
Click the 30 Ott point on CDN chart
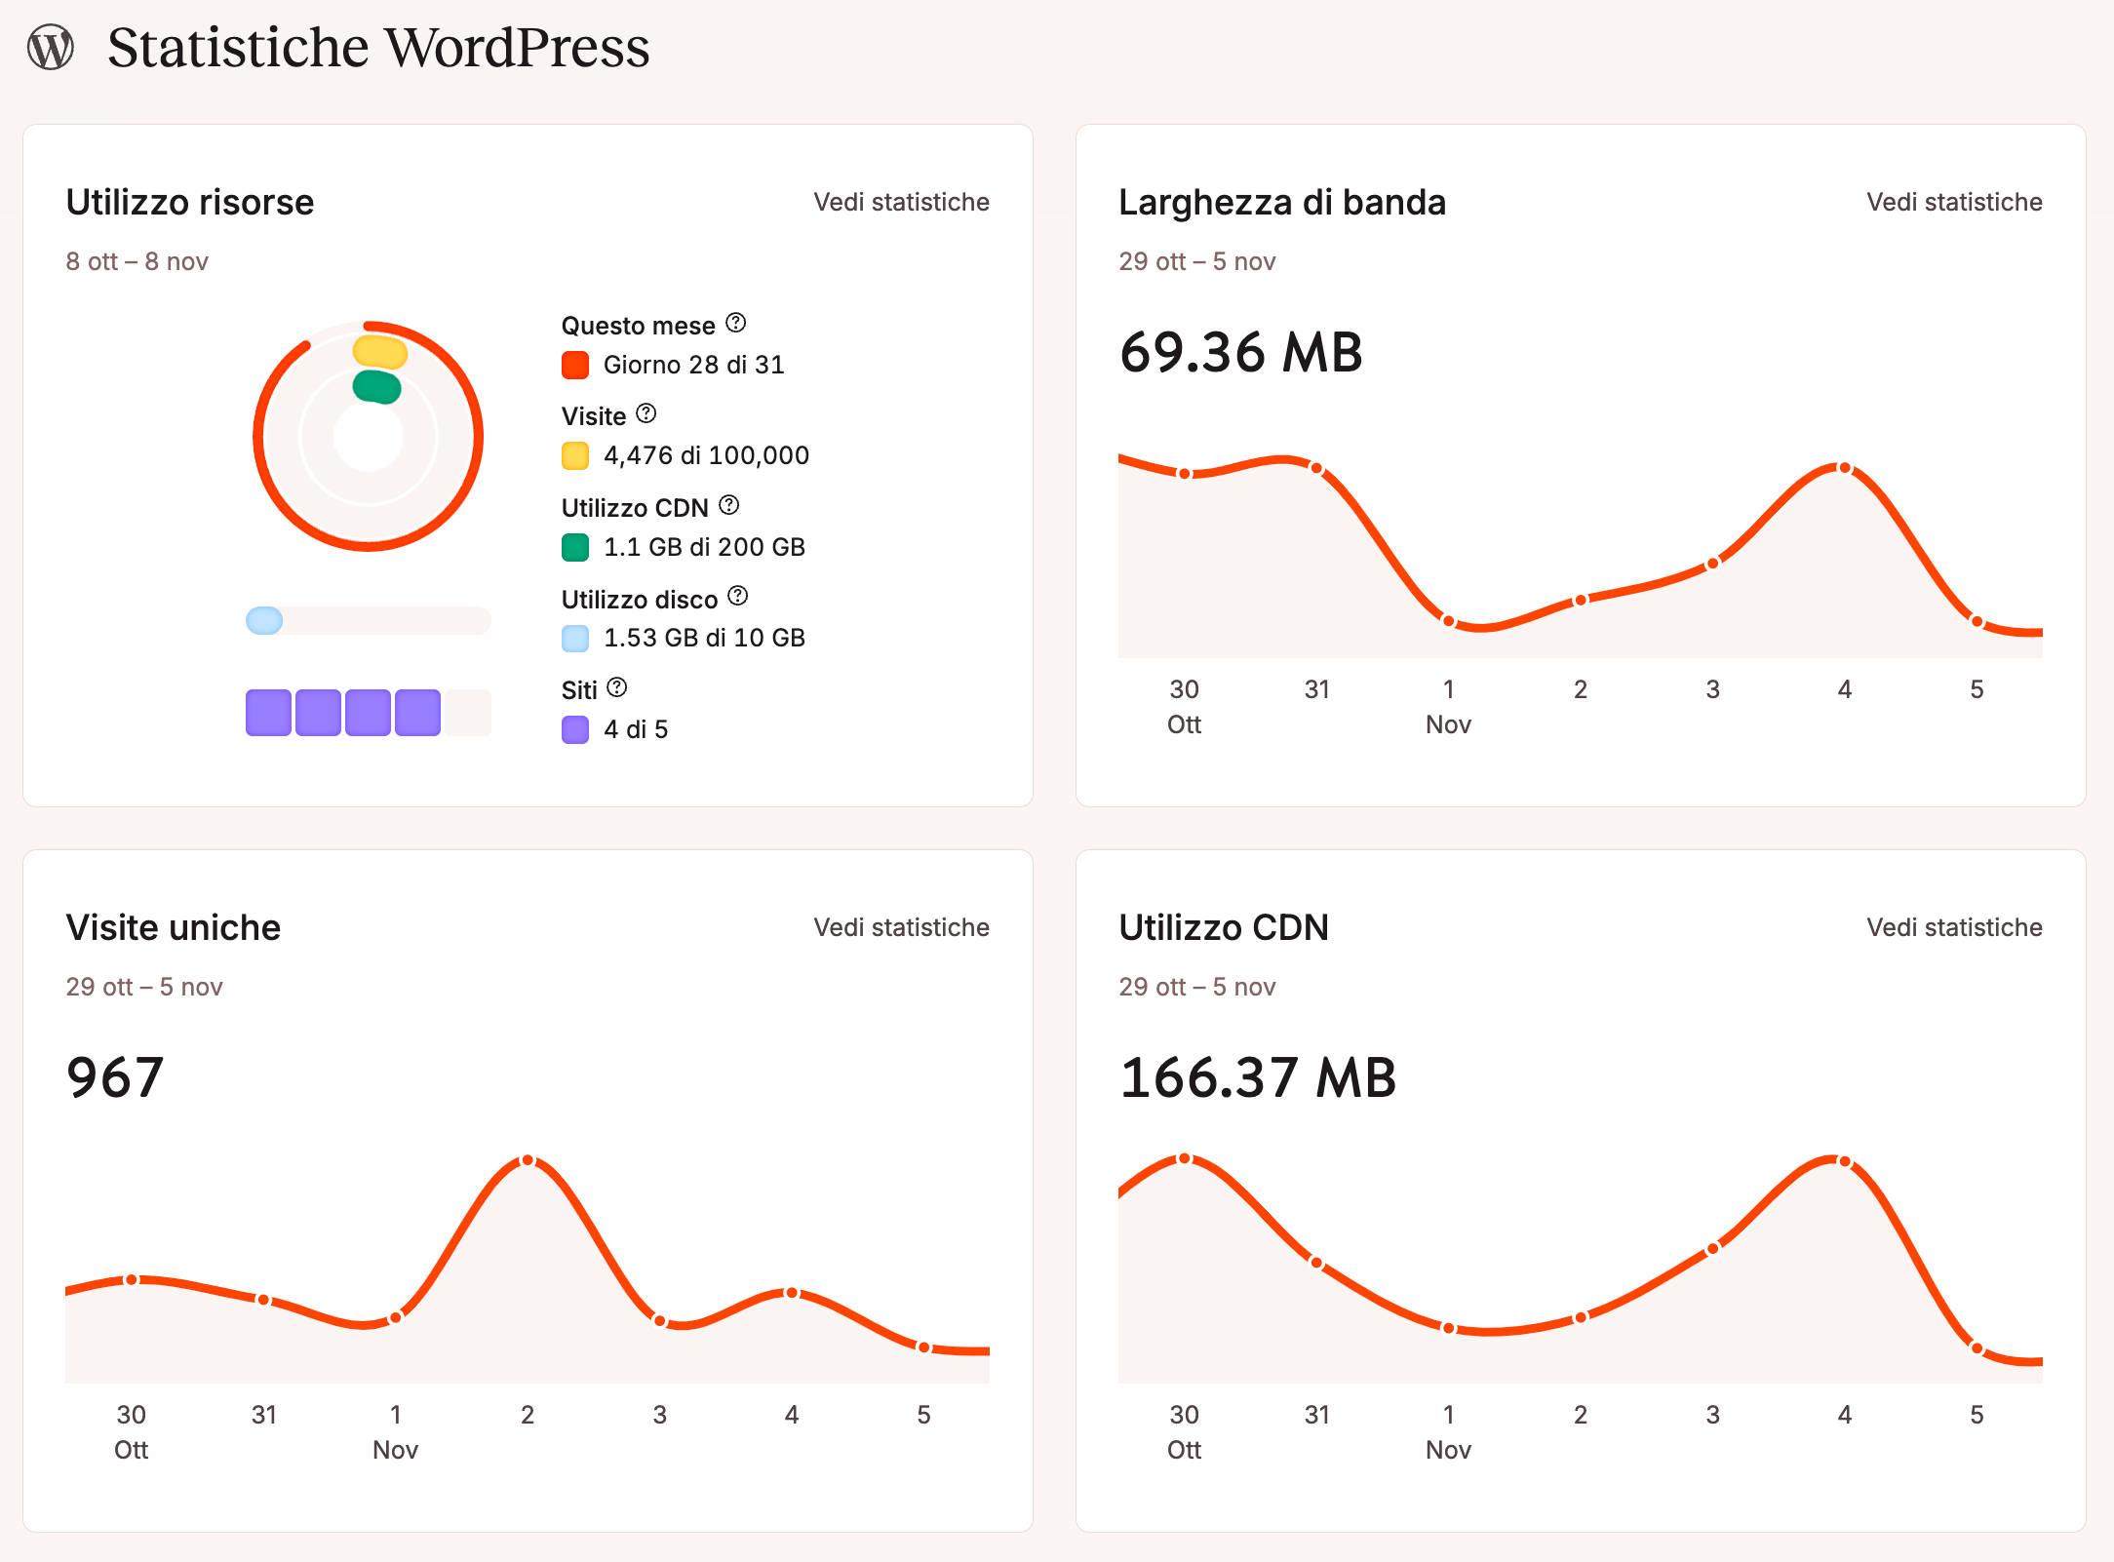click(x=1185, y=1159)
